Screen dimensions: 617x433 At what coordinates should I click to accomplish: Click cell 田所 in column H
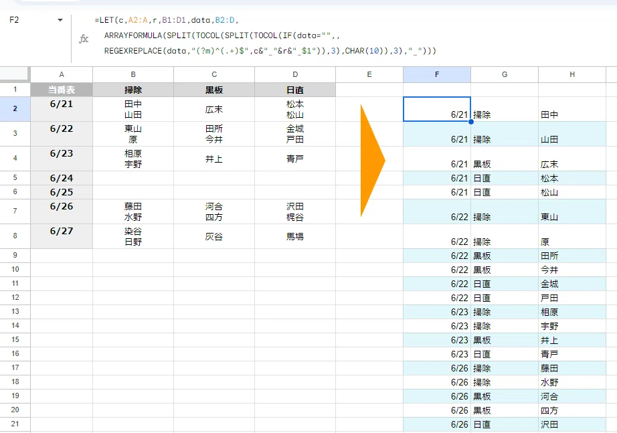pos(572,256)
